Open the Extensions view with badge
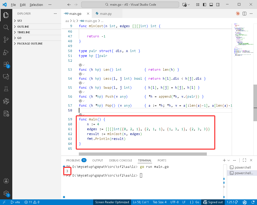This screenshot has height=205, width=257. 6,65
